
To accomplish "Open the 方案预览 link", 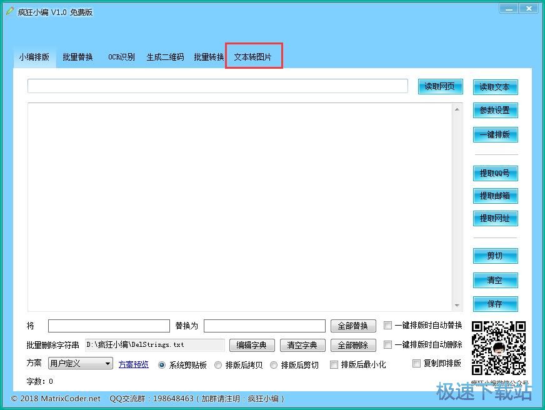I will pos(133,364).
